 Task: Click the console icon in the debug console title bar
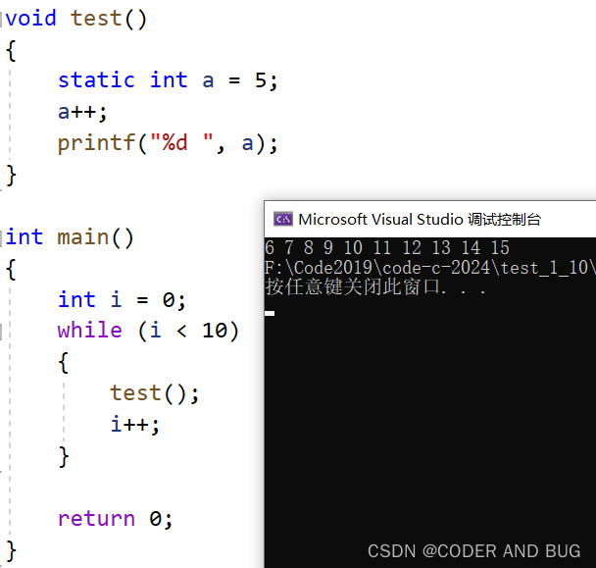pos(283,219)
